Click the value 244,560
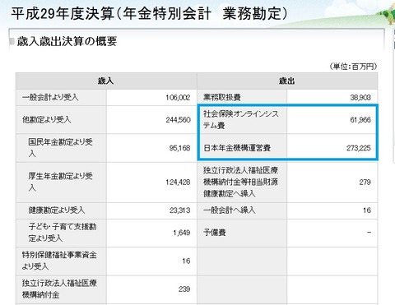The width and height of the screenshot is (395, 305). click(x=178, y=120)
